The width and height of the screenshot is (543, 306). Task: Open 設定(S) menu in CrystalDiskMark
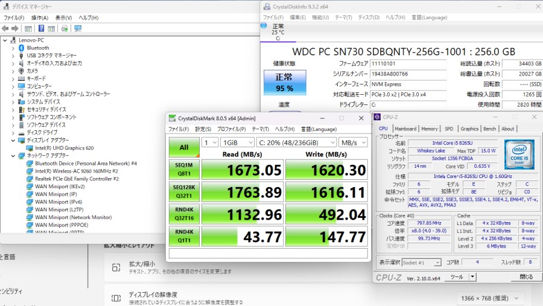coord(203,129)
